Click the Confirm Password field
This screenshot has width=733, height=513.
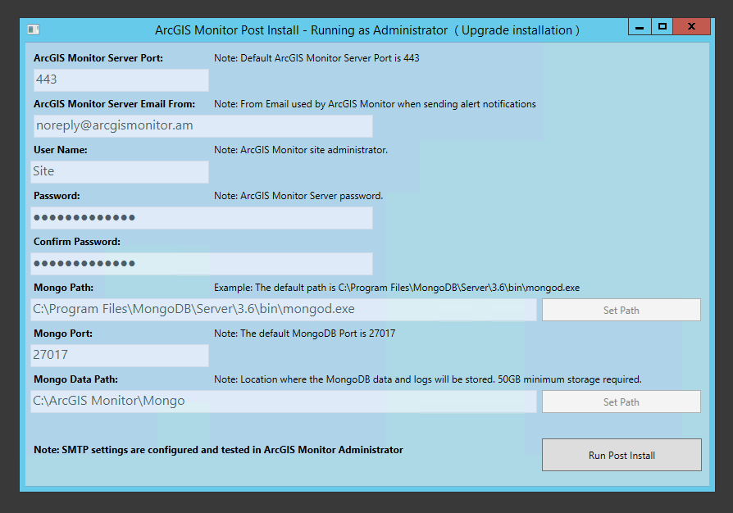click(x=202, y=264)
